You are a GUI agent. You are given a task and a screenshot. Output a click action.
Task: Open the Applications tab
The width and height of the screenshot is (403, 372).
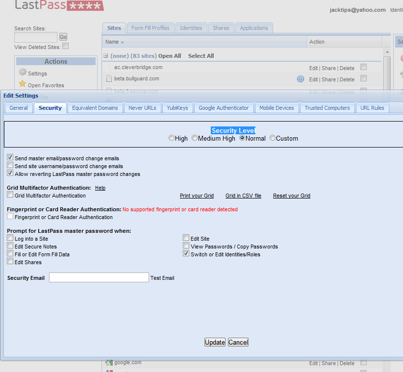254,28
